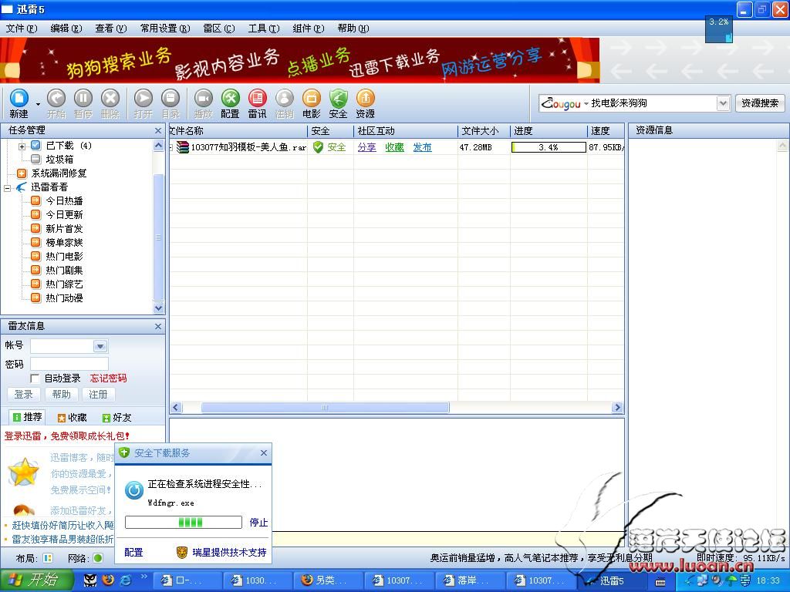The image size is (790, 592).
Task: Open the 编辑 menu
Action: 66,29
